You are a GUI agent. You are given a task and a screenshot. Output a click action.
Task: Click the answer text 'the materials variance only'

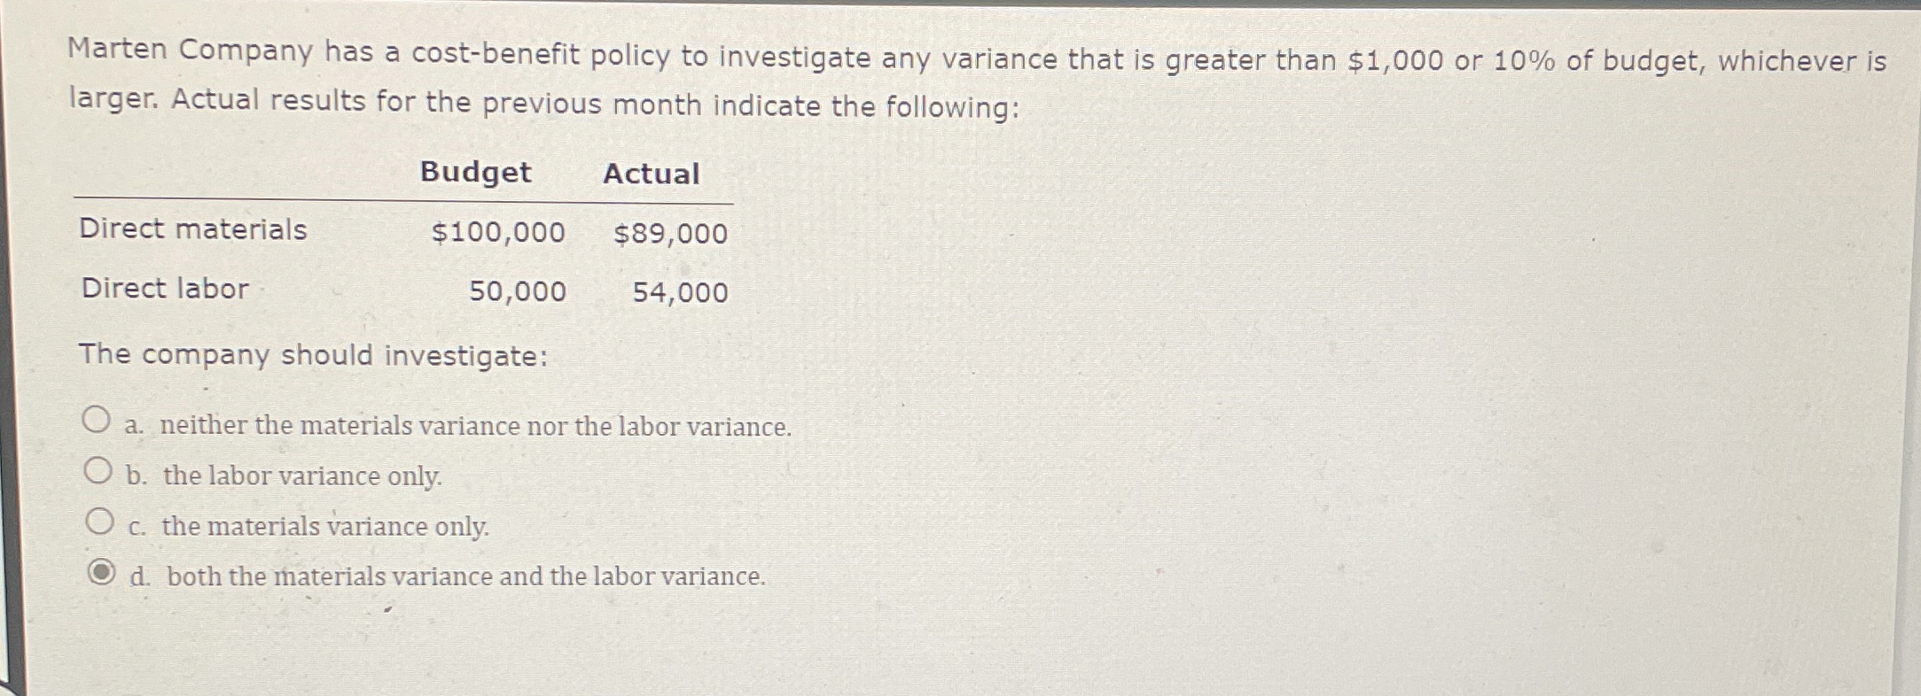(x=324, y=527)
